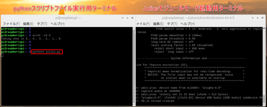This screenshot has height=107, width=267.
Task: Click 'latency set to 32 msec' line
Action: (185, 94)
